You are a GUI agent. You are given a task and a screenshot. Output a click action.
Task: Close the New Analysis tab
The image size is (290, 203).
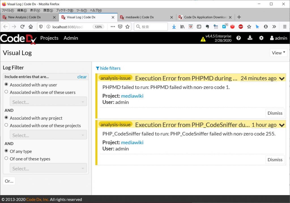tap(54, 17)
